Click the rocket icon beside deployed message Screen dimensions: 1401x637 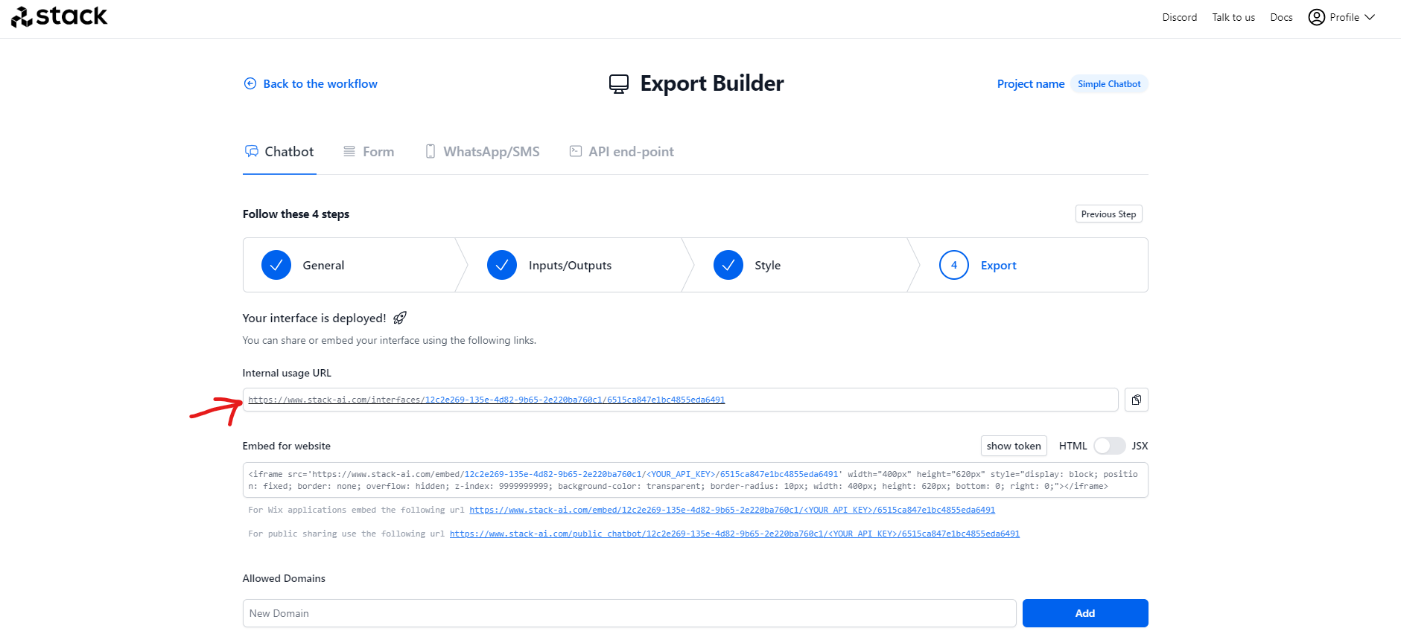pyautogui.click(x=400, y=318)
